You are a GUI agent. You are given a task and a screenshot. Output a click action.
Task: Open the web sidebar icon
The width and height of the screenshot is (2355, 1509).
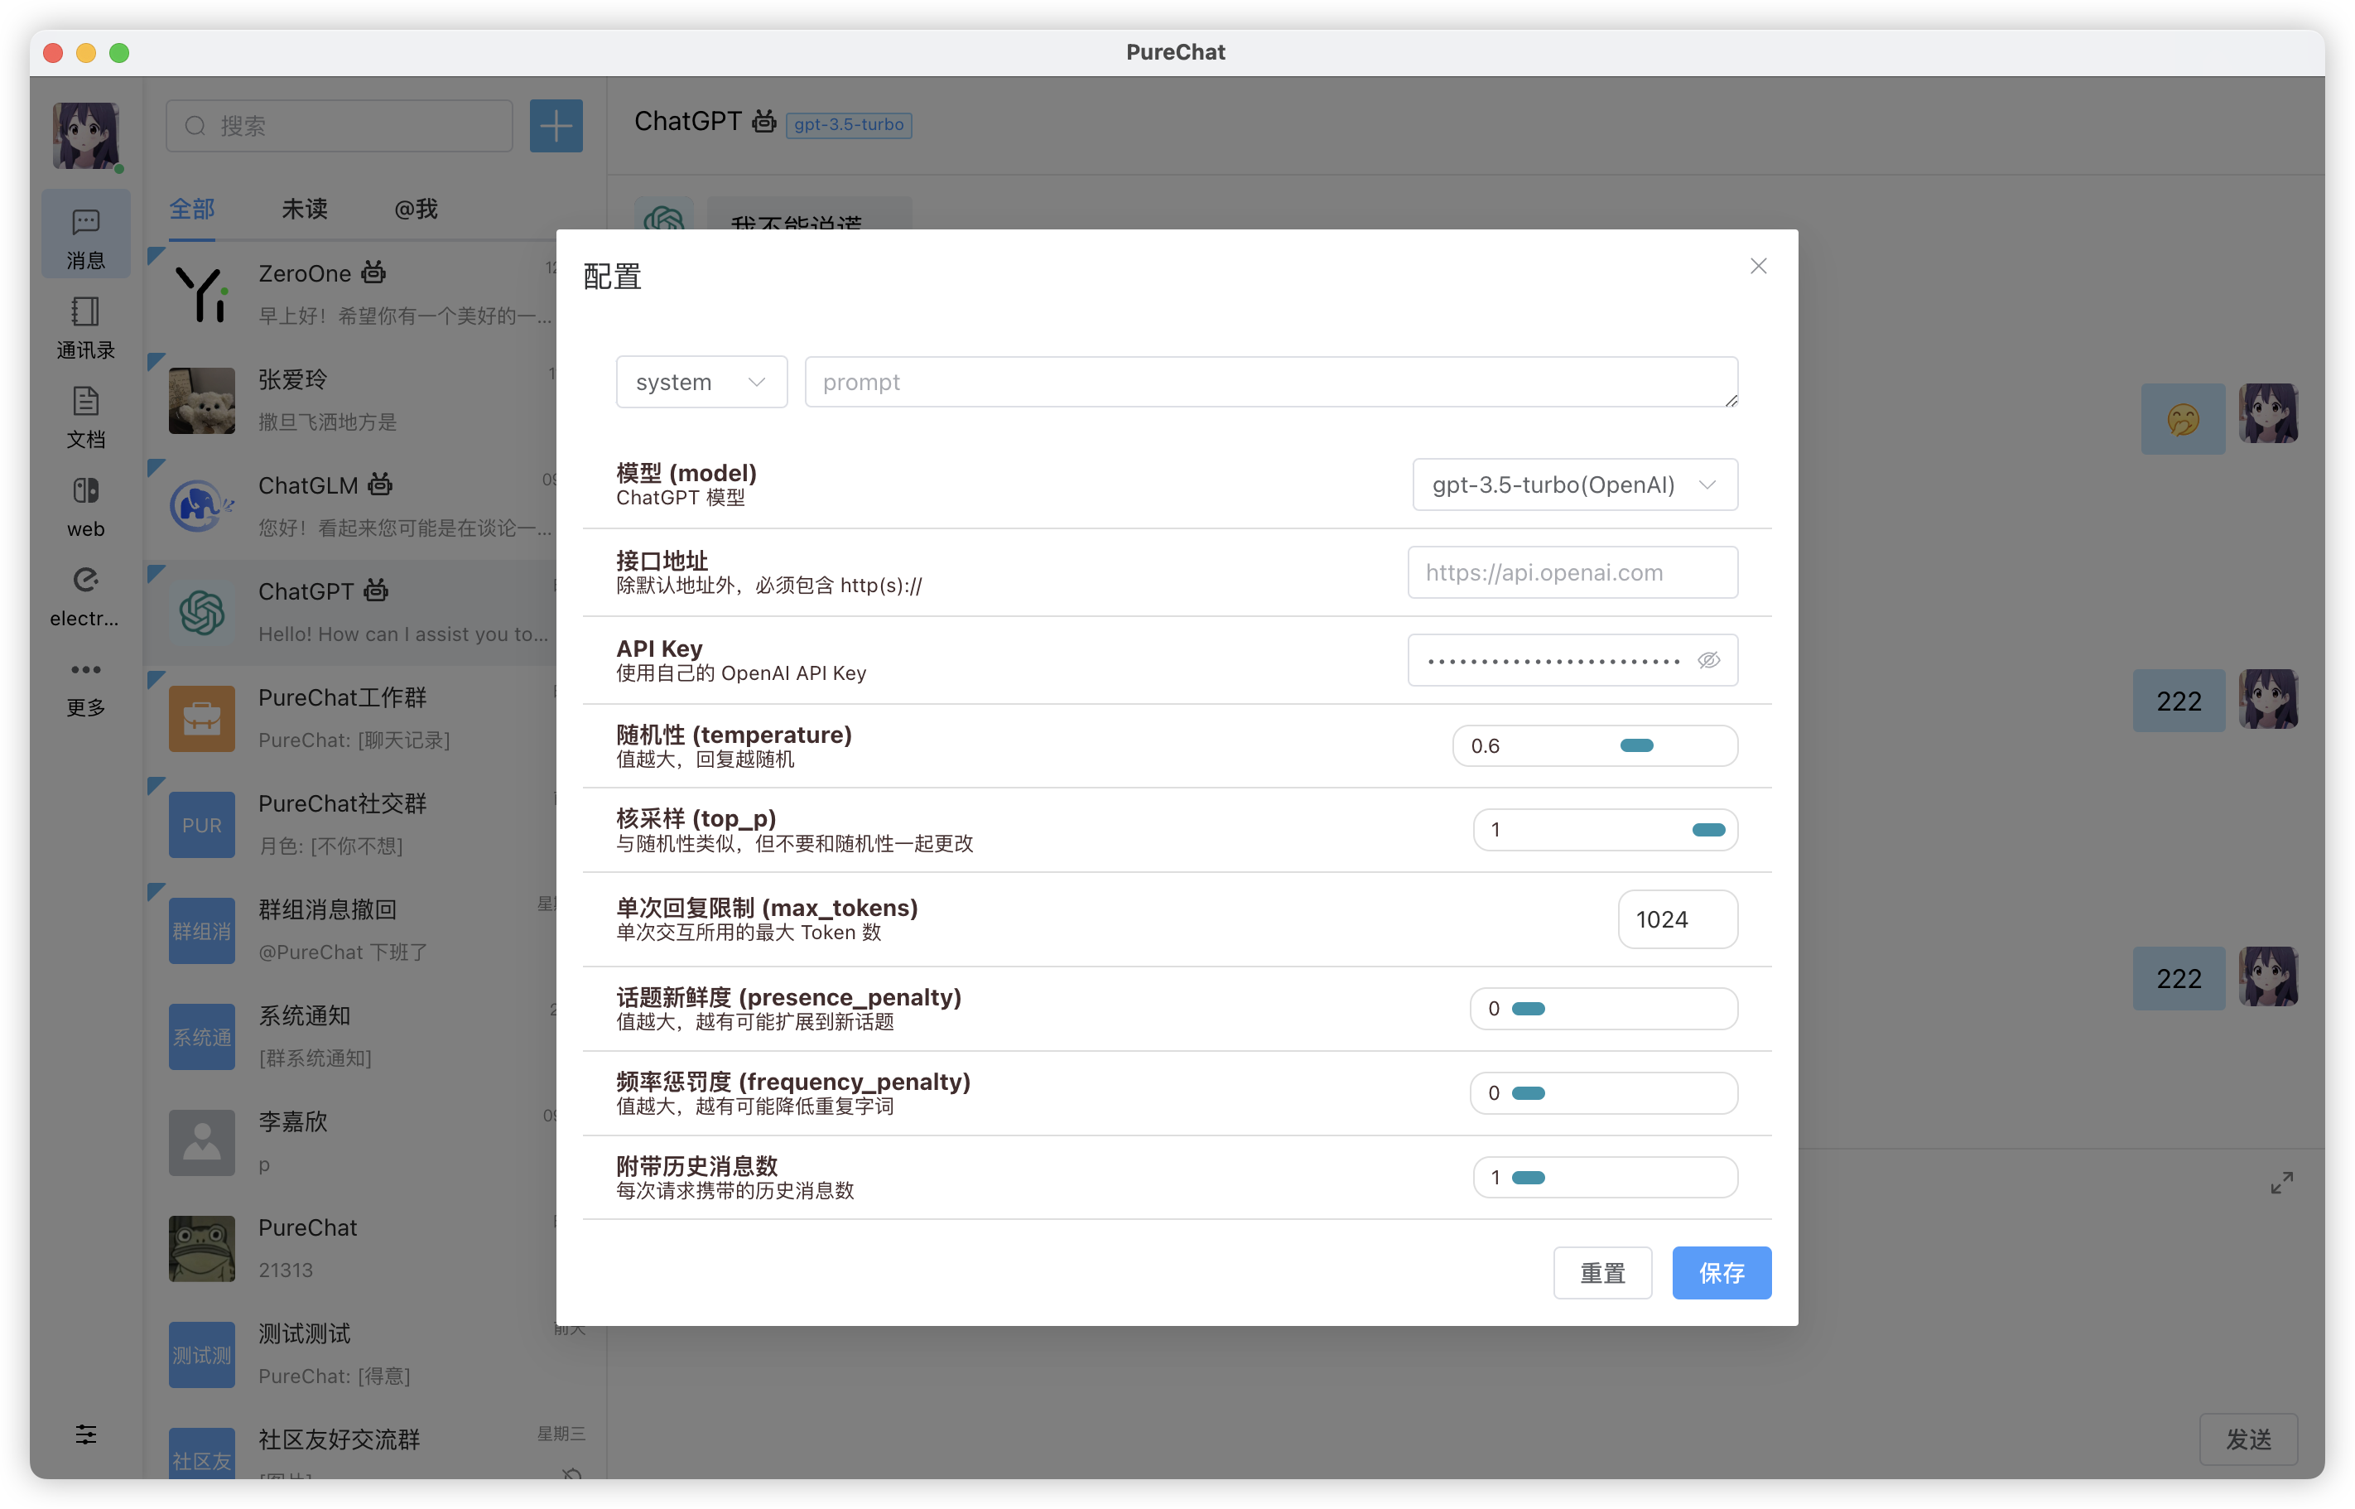(x=85, y=507)
